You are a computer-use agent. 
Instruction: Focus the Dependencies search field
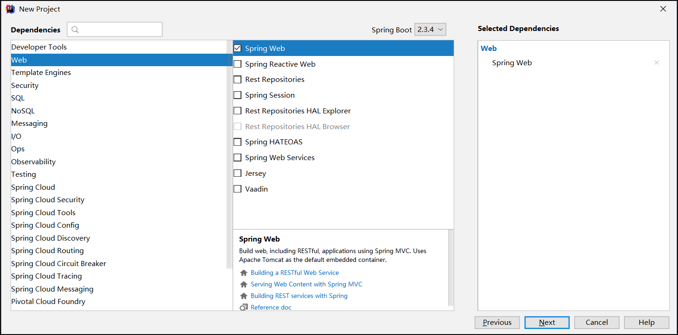(x=115, y=30)
